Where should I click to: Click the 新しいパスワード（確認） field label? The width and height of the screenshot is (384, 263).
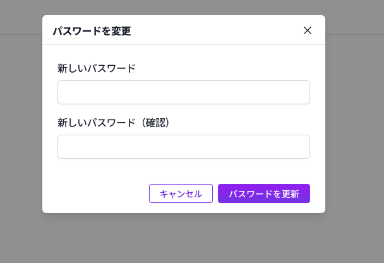tap(114, 123)
